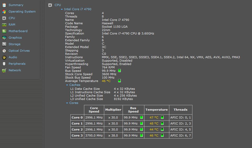Click the Storage hard drive icon
Image resolution: width=252 pixels, height=148 pixels.
(x=4, y=44)
